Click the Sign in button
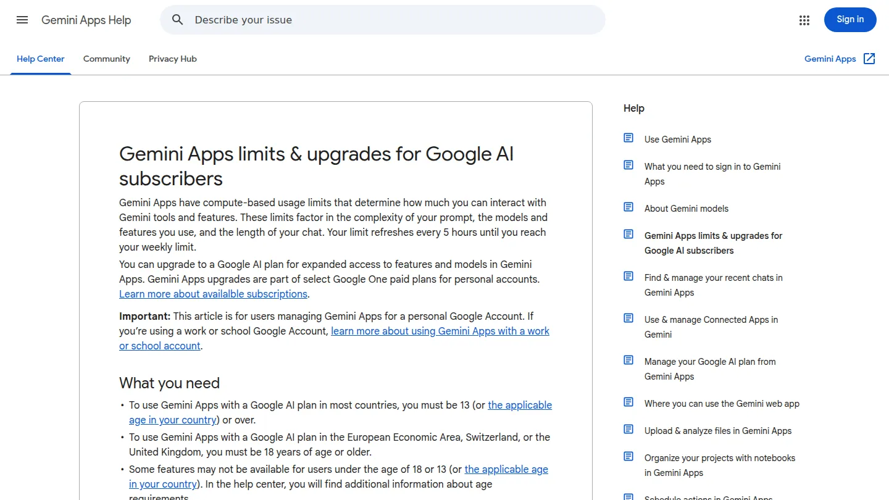Screen dimensions: 889x500 (850, 20)
